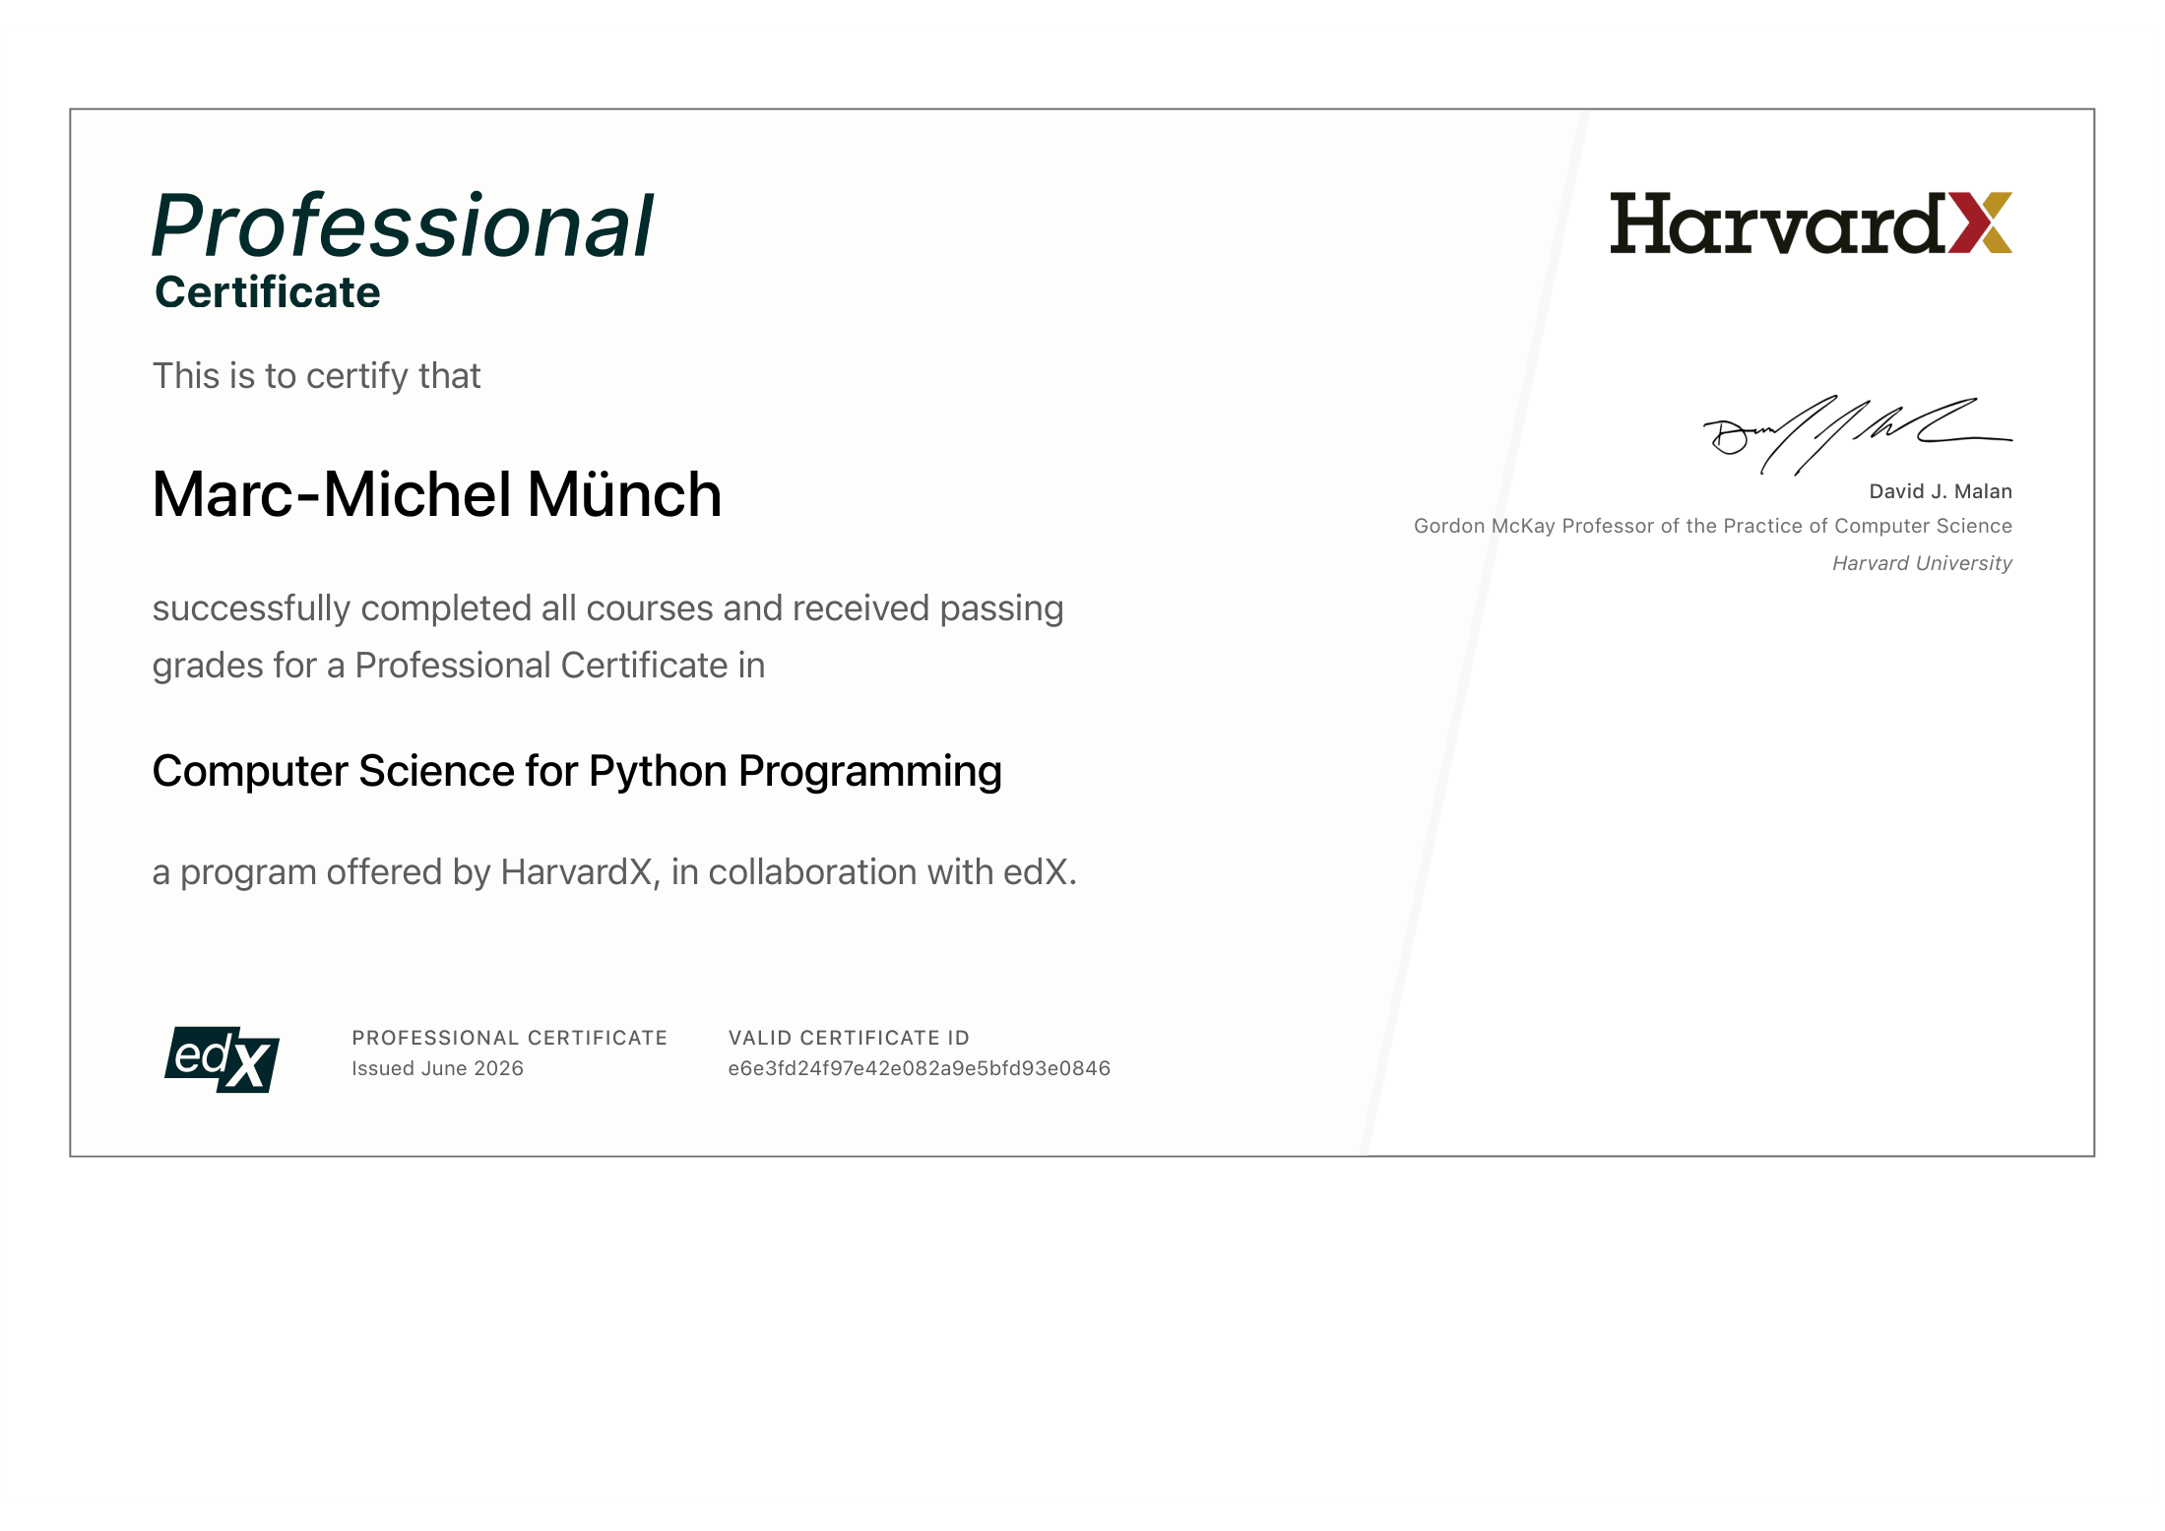Select the recipient name Marc-Michel Münch

437,493
